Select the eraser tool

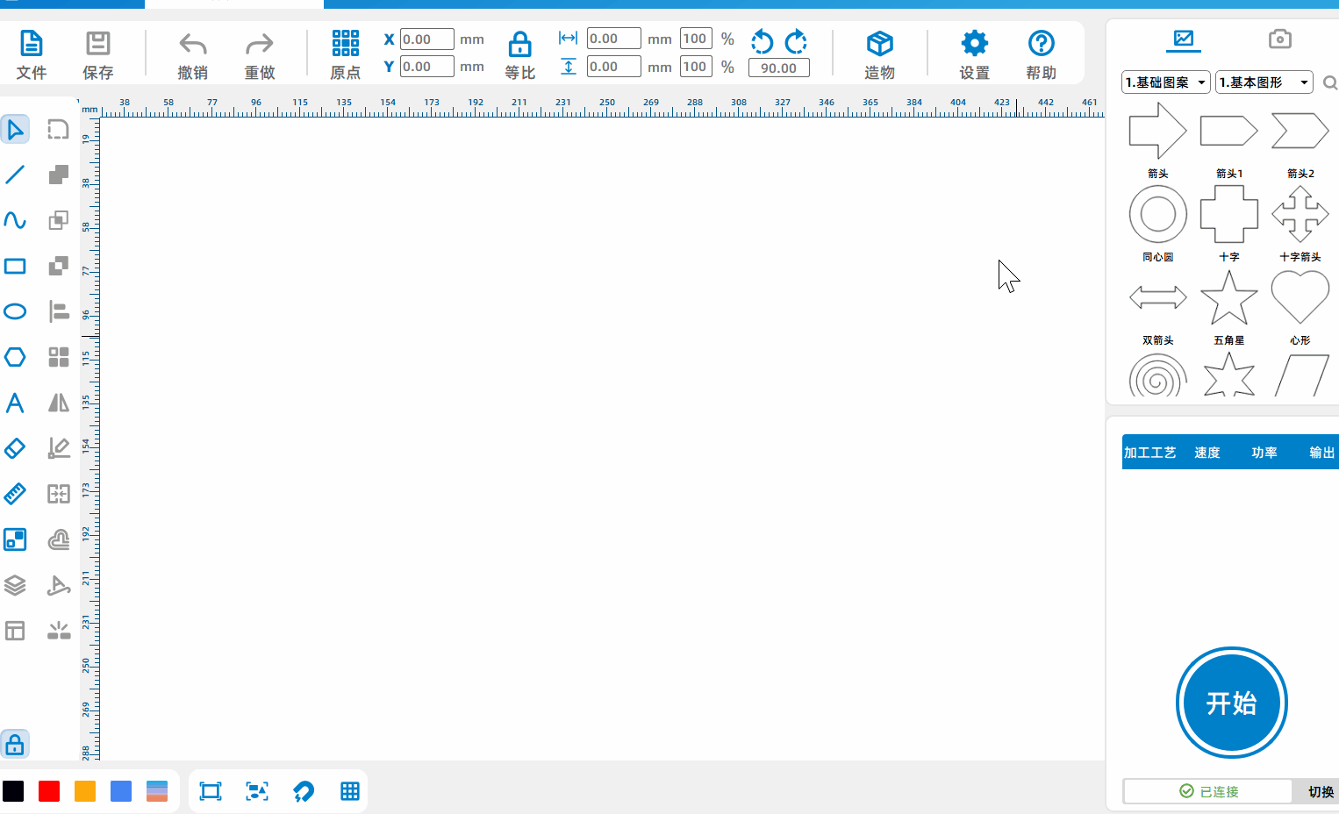(15, 448)
